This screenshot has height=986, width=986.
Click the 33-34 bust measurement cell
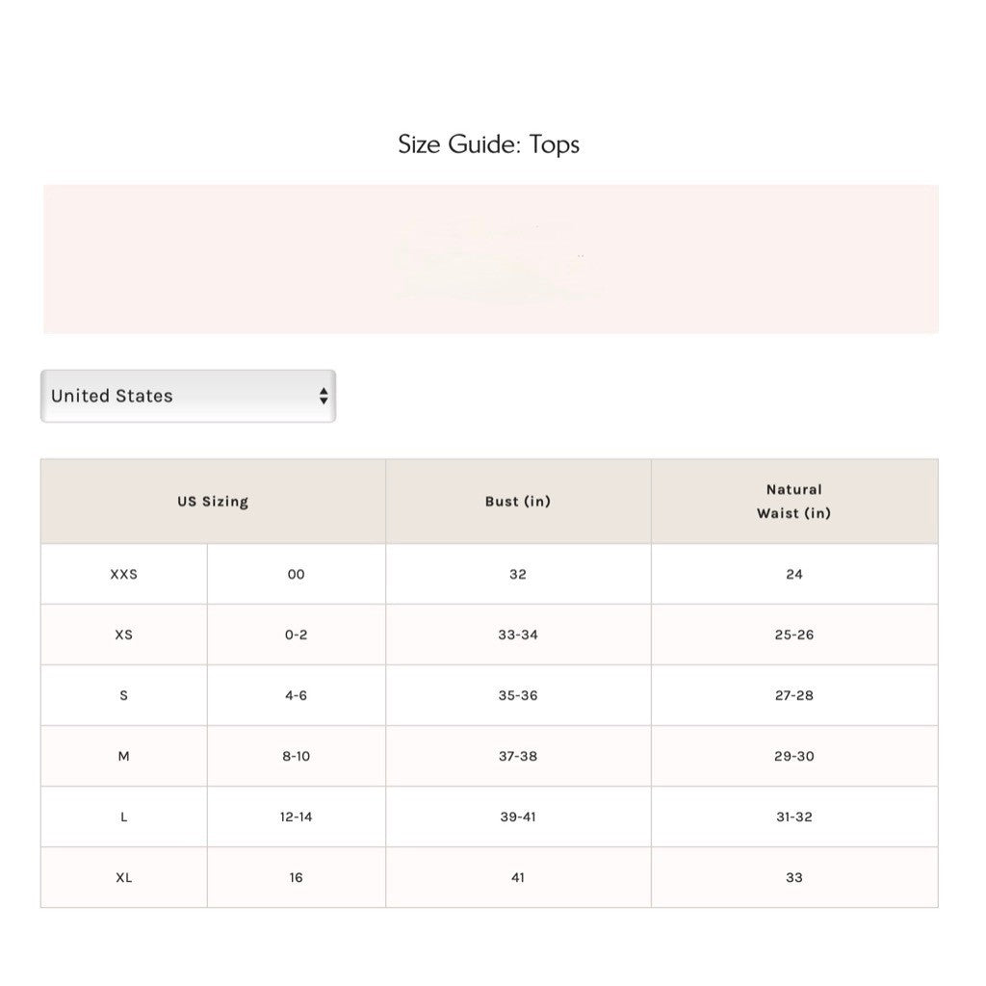tap(518, 635)
